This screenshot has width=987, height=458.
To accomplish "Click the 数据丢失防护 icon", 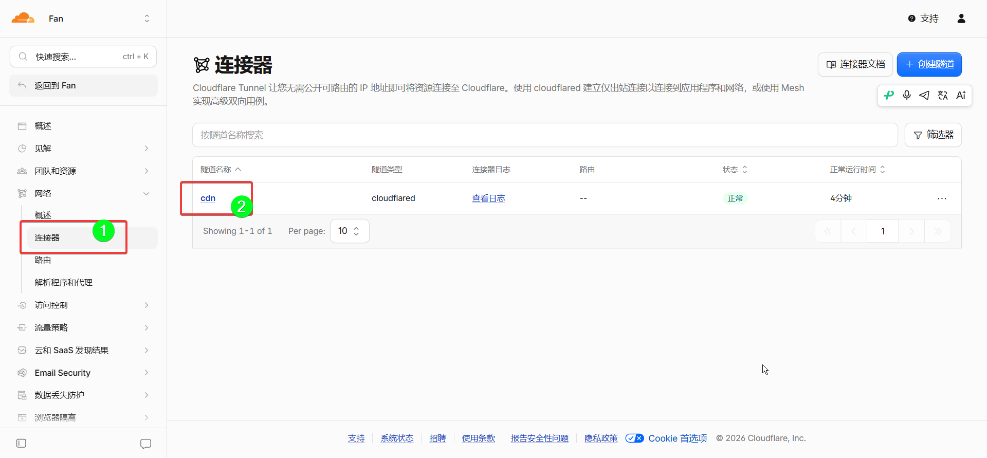I will (22, 395).
